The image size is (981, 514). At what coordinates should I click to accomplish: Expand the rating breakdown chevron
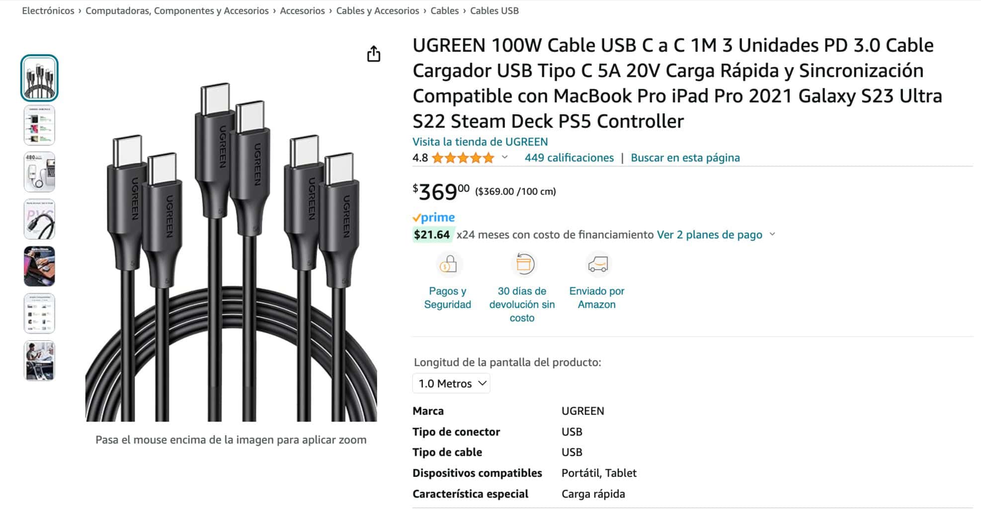point(505,157)
